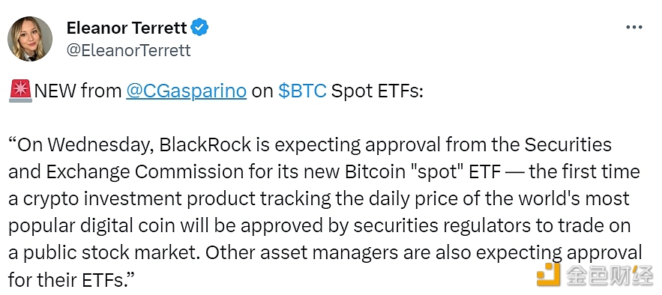Click the golden watermark logo icon
Image resolution: width=662 pixels, height=295 pixels.
pyautogui.click(x=549, y=274)
